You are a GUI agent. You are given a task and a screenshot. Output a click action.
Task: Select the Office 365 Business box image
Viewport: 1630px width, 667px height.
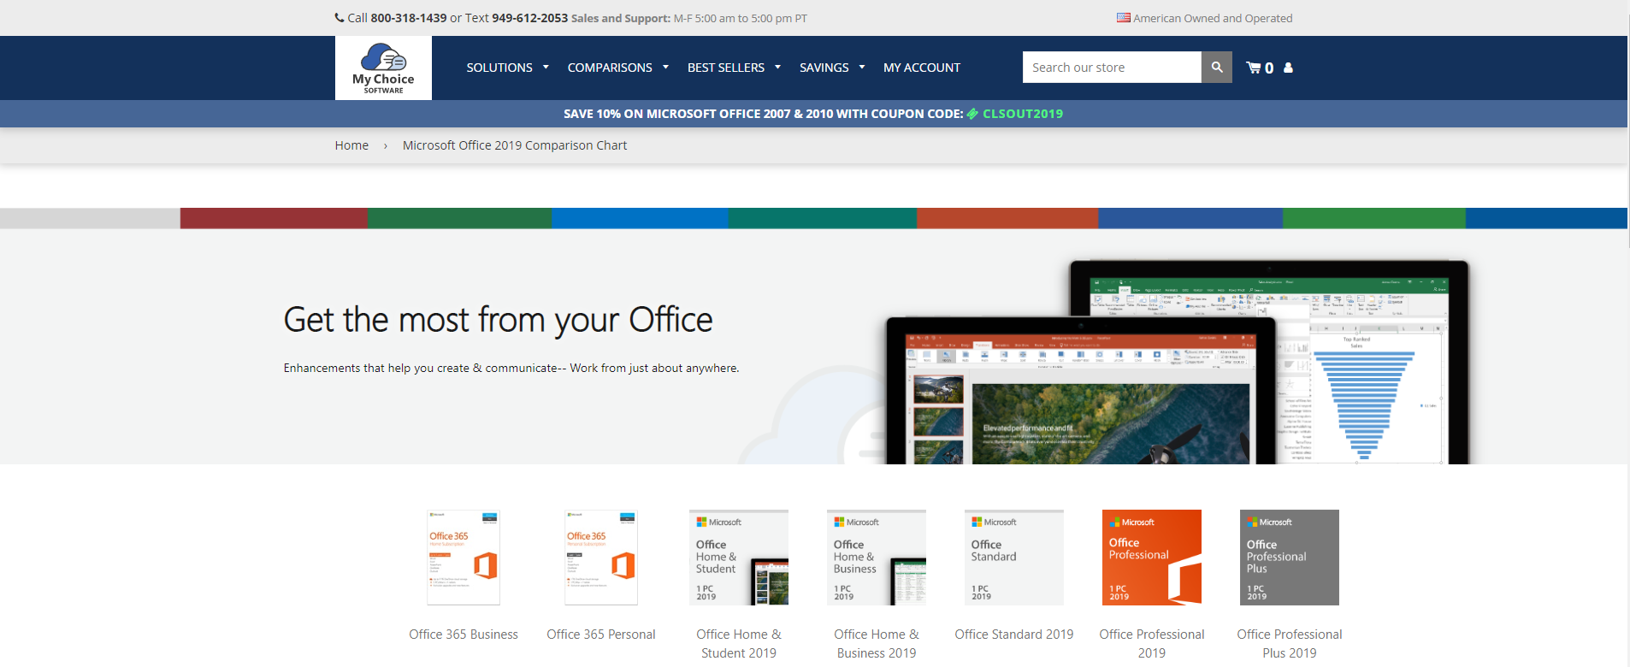click(x=464, y=558)
